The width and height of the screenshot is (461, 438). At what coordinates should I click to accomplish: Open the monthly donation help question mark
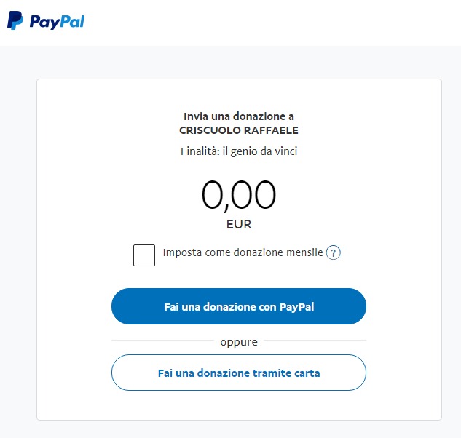[x=333, y=252]
